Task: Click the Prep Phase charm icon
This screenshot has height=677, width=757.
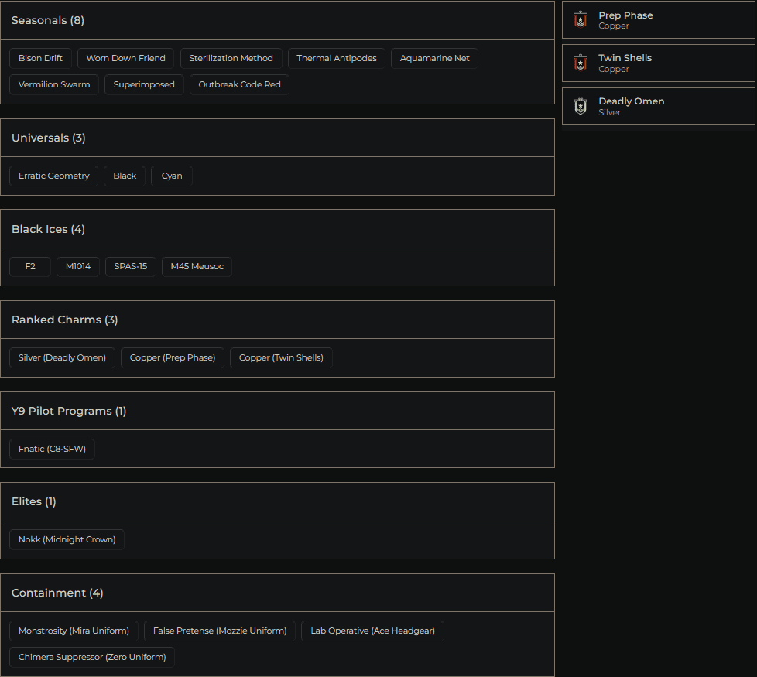Action: pyautogui.click(x=581, y=20)
